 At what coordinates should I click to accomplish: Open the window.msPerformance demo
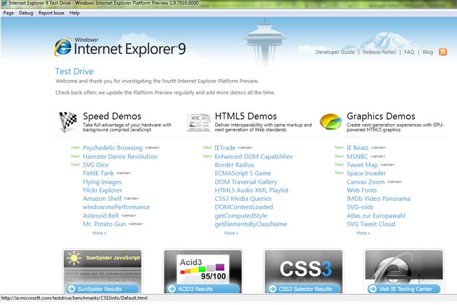tap(117, 207)
